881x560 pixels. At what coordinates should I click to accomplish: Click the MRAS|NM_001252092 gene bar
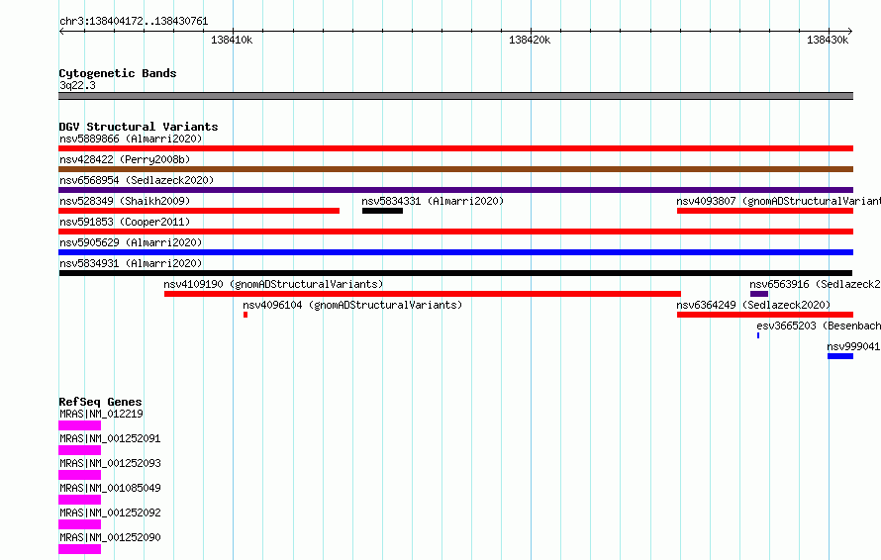(x=80, y=524)
